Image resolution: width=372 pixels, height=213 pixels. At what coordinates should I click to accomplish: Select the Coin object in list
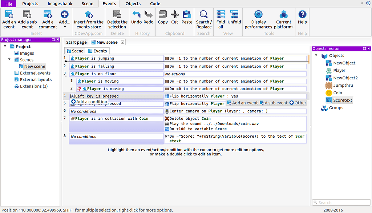coord(337,93)
